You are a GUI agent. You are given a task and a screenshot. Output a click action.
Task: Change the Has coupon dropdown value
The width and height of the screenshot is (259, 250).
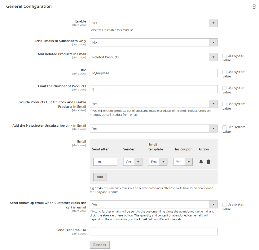183,162
